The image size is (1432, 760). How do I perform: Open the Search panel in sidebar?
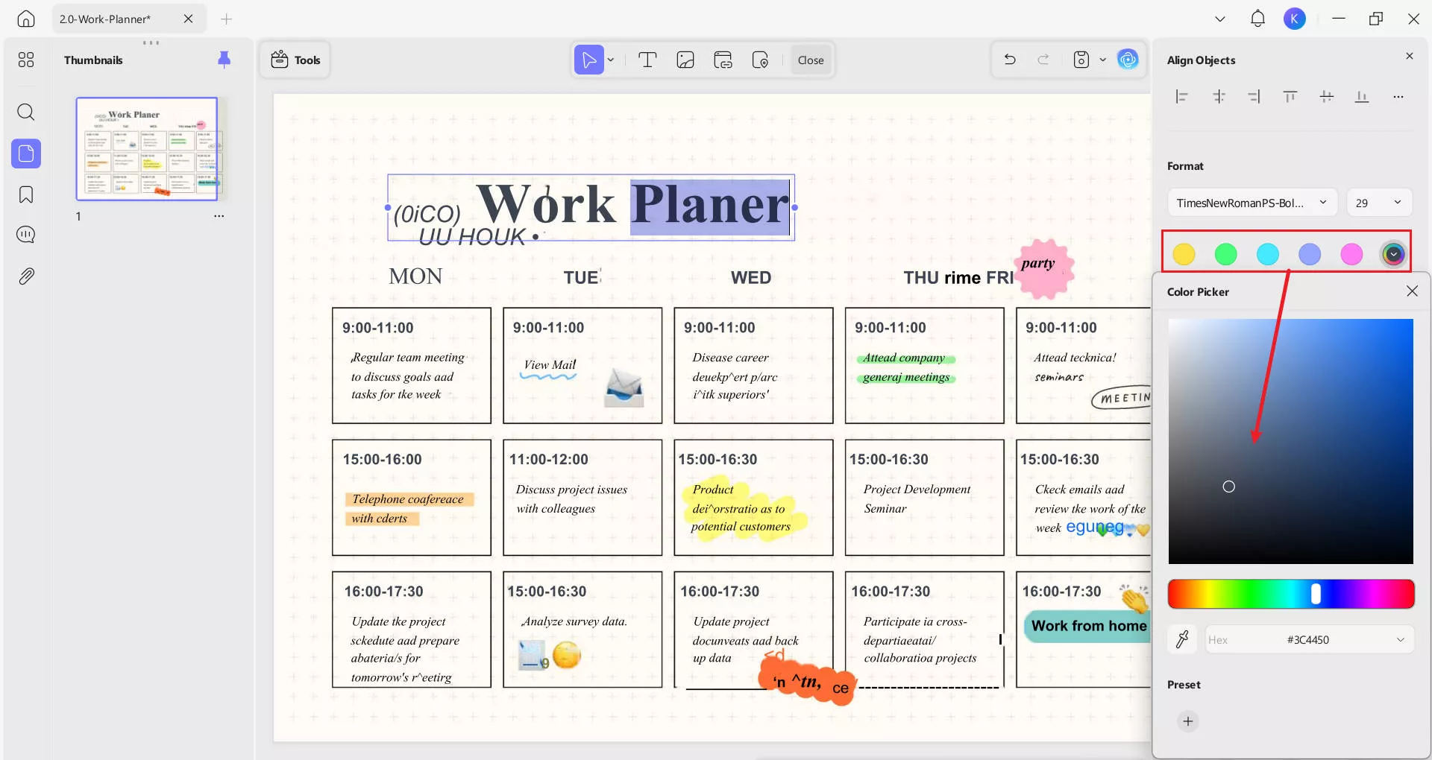click(26, 113)
